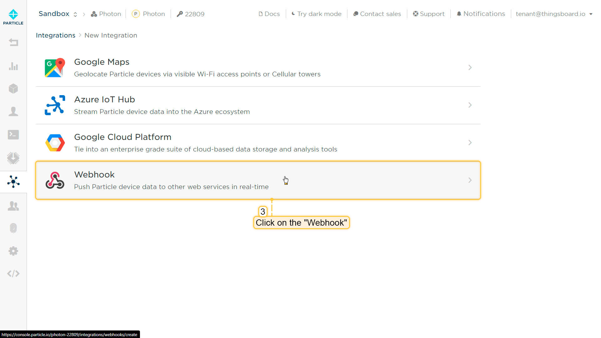The height and width of the screenshot is (338, 601).
Task: Click chevron on Google Maps row
Action: point(470,68)
